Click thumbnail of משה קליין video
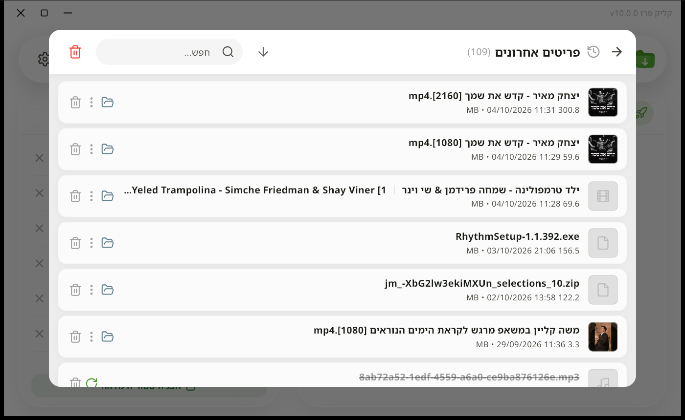The image size is (685, 420). [x=603, y=336]
